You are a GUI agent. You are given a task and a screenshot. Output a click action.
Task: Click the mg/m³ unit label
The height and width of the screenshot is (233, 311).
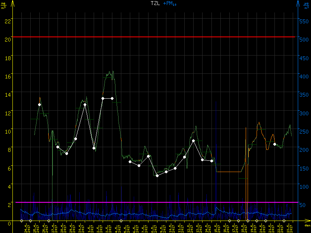(3, 5)
